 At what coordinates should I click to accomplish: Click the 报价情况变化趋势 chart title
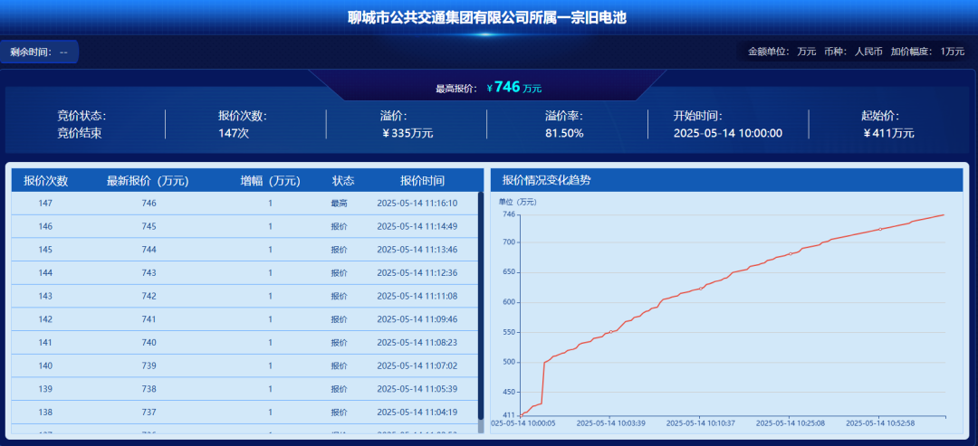[x=546, y=180]
